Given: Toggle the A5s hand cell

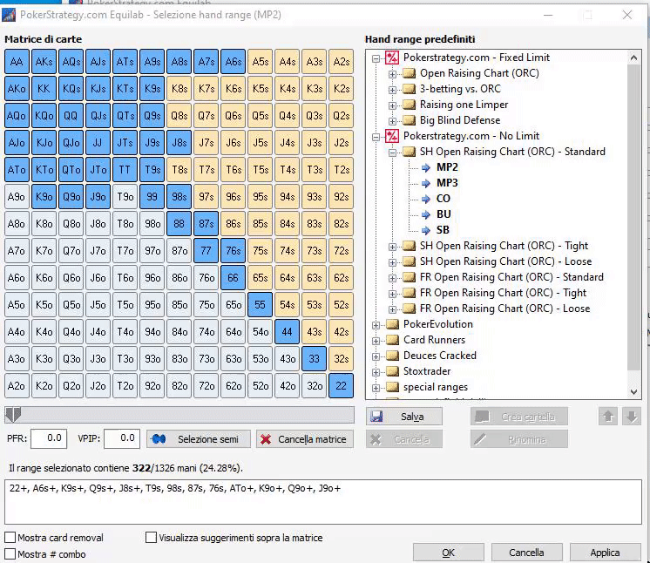Looking at the screenshot, I should point(260,62).
